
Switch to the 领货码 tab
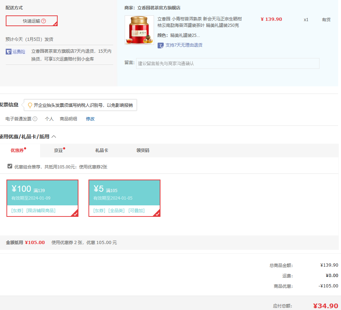[x=143, y=150]
